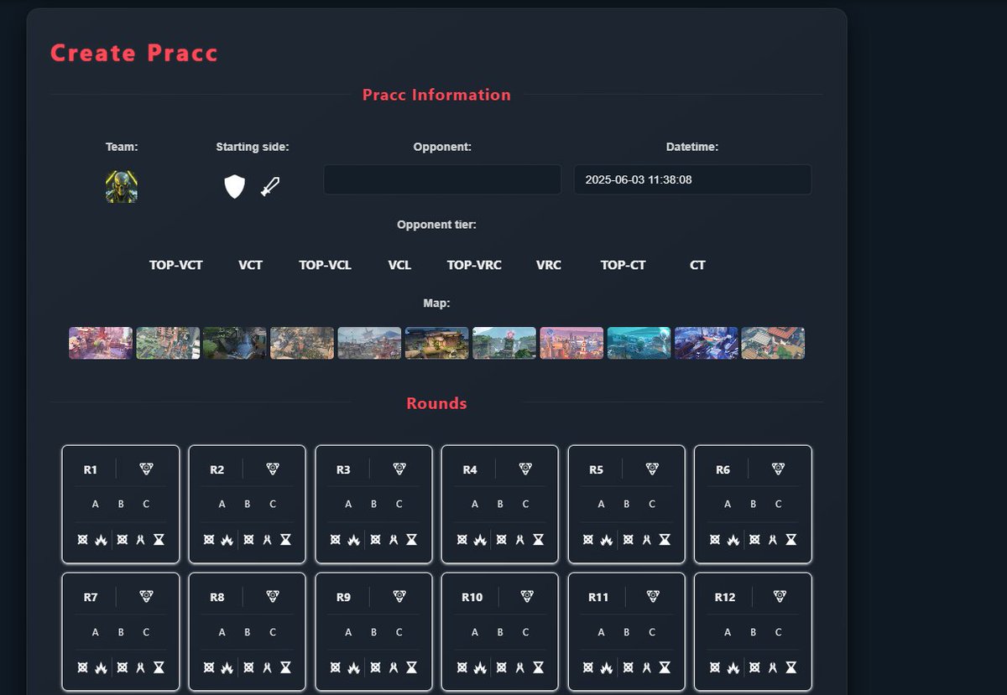Screen dimensions: 1007x695
Task: Click the triangle emblem icon in R10
Action: click(x=526, y=596)
